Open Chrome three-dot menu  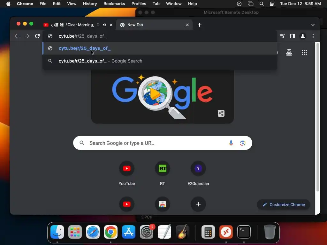tap(313, 36)
